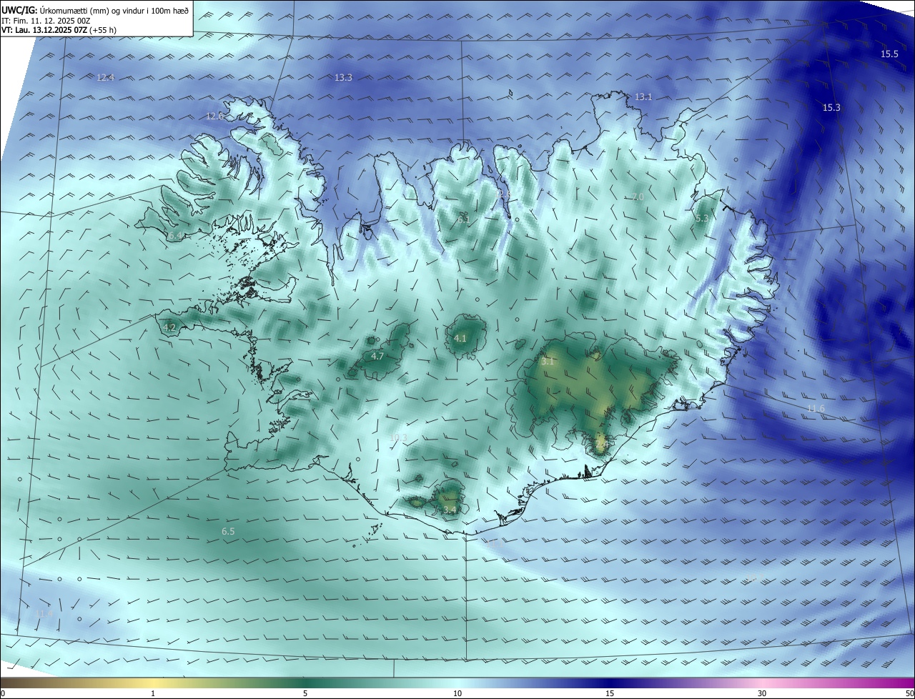
Task: Click the 6.1 value in north Iceland
Action: pos(463,221)
